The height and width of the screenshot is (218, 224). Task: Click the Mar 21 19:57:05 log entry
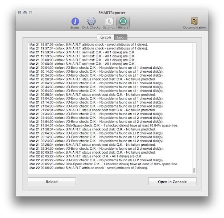point(89,45)
